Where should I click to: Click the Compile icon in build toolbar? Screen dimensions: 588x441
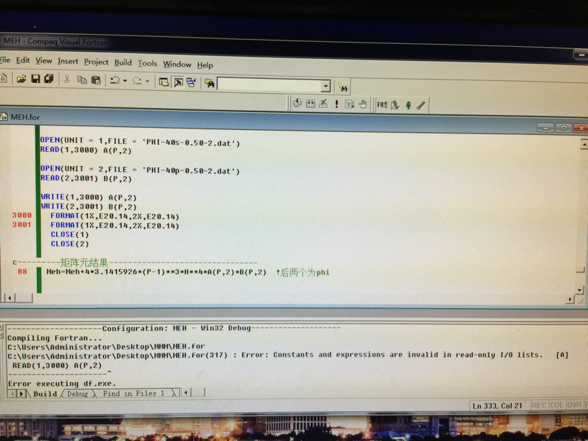point(298,103)
